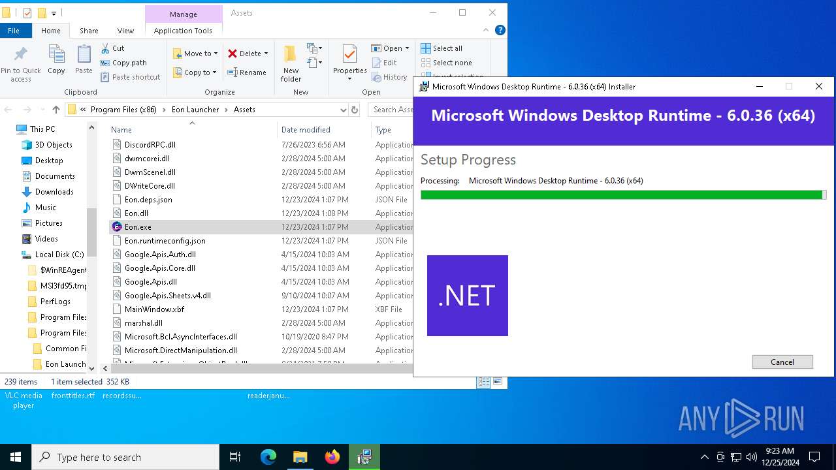The width and height of the screenshot is (836, 470).
Task: Click the History option
Action: pyautogui.click(x=389, y=77)
